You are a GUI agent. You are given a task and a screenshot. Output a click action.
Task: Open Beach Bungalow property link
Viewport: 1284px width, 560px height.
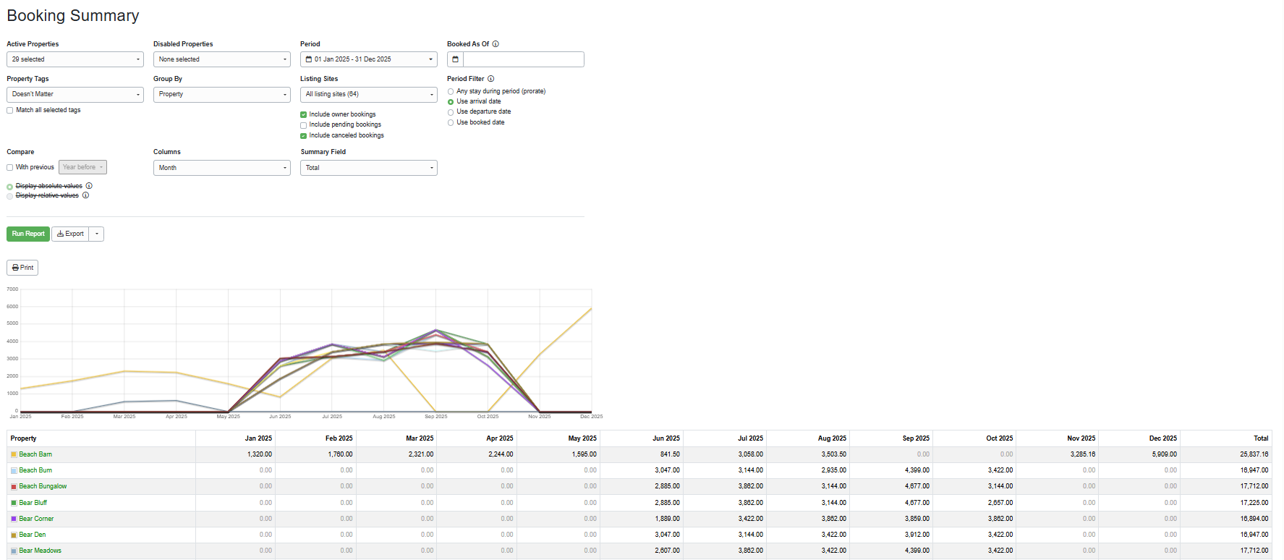[x=43, y=486]
